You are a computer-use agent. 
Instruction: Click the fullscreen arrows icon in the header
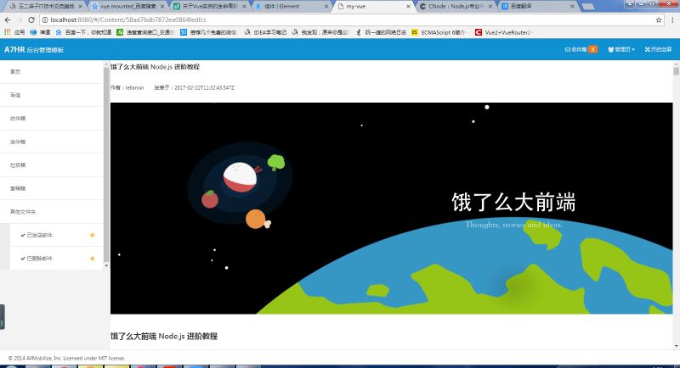[x=648, y=50]
